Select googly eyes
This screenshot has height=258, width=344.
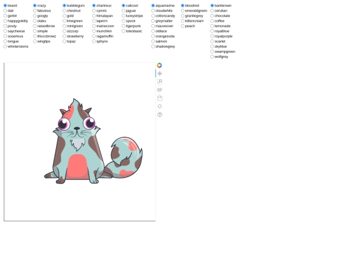coord(35,16)
